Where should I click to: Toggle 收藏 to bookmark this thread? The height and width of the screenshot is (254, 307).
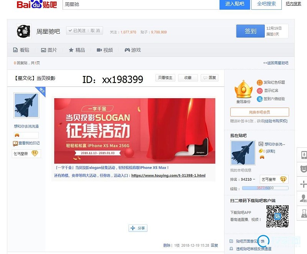[188, 78]
